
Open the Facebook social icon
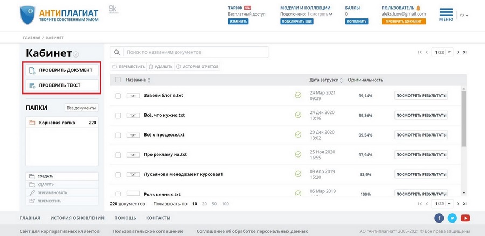coord(439,218)
